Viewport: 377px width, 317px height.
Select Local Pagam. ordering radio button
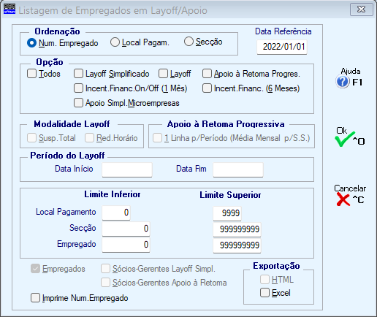[x=115, y=42]
